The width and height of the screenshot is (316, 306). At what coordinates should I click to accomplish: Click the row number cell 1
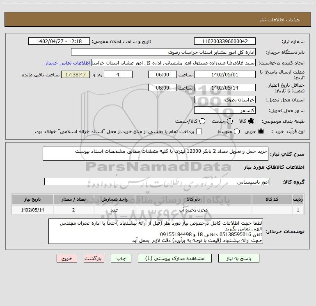point(298,210)
